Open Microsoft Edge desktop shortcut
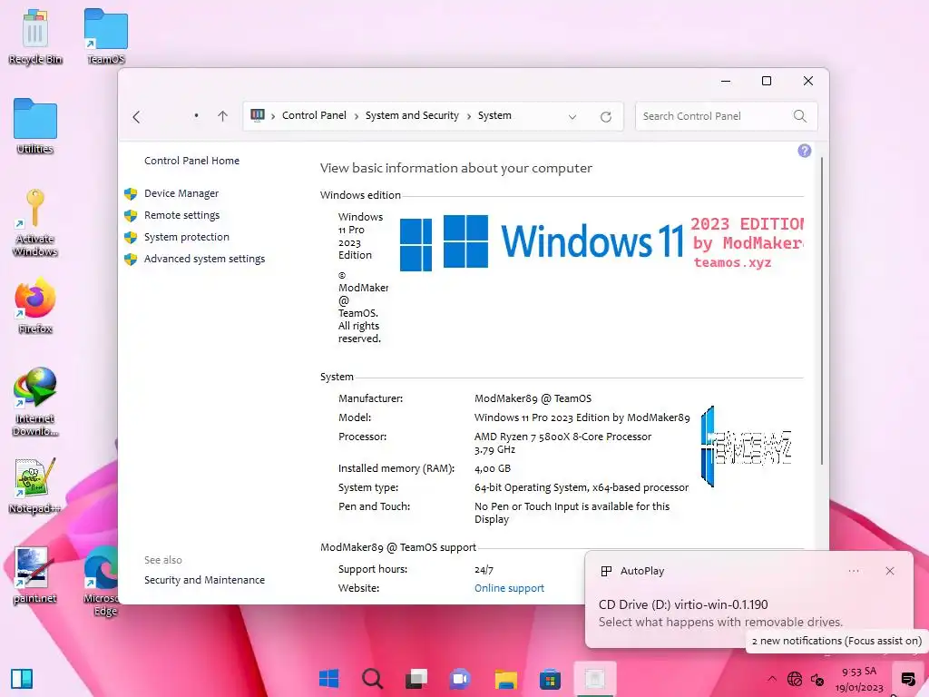The height and width of the screenshot is (697, 929). (102, 581)
